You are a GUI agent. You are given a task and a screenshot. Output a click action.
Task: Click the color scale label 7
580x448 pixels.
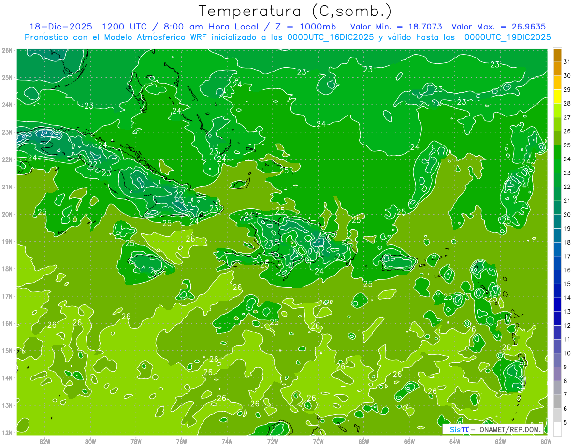(x=565, y=395)
